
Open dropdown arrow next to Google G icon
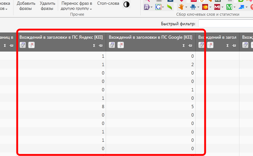pyautogui.click(x=163, y=7)
